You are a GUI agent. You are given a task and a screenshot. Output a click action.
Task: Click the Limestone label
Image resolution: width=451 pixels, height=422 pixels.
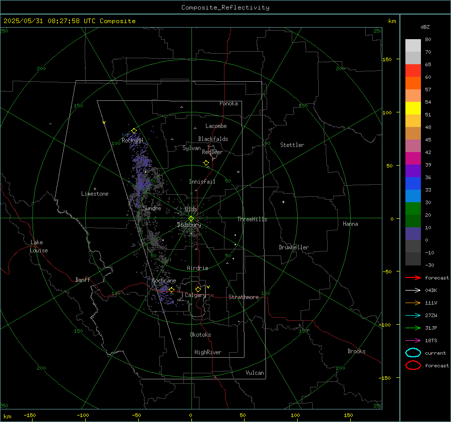[95, 194]
